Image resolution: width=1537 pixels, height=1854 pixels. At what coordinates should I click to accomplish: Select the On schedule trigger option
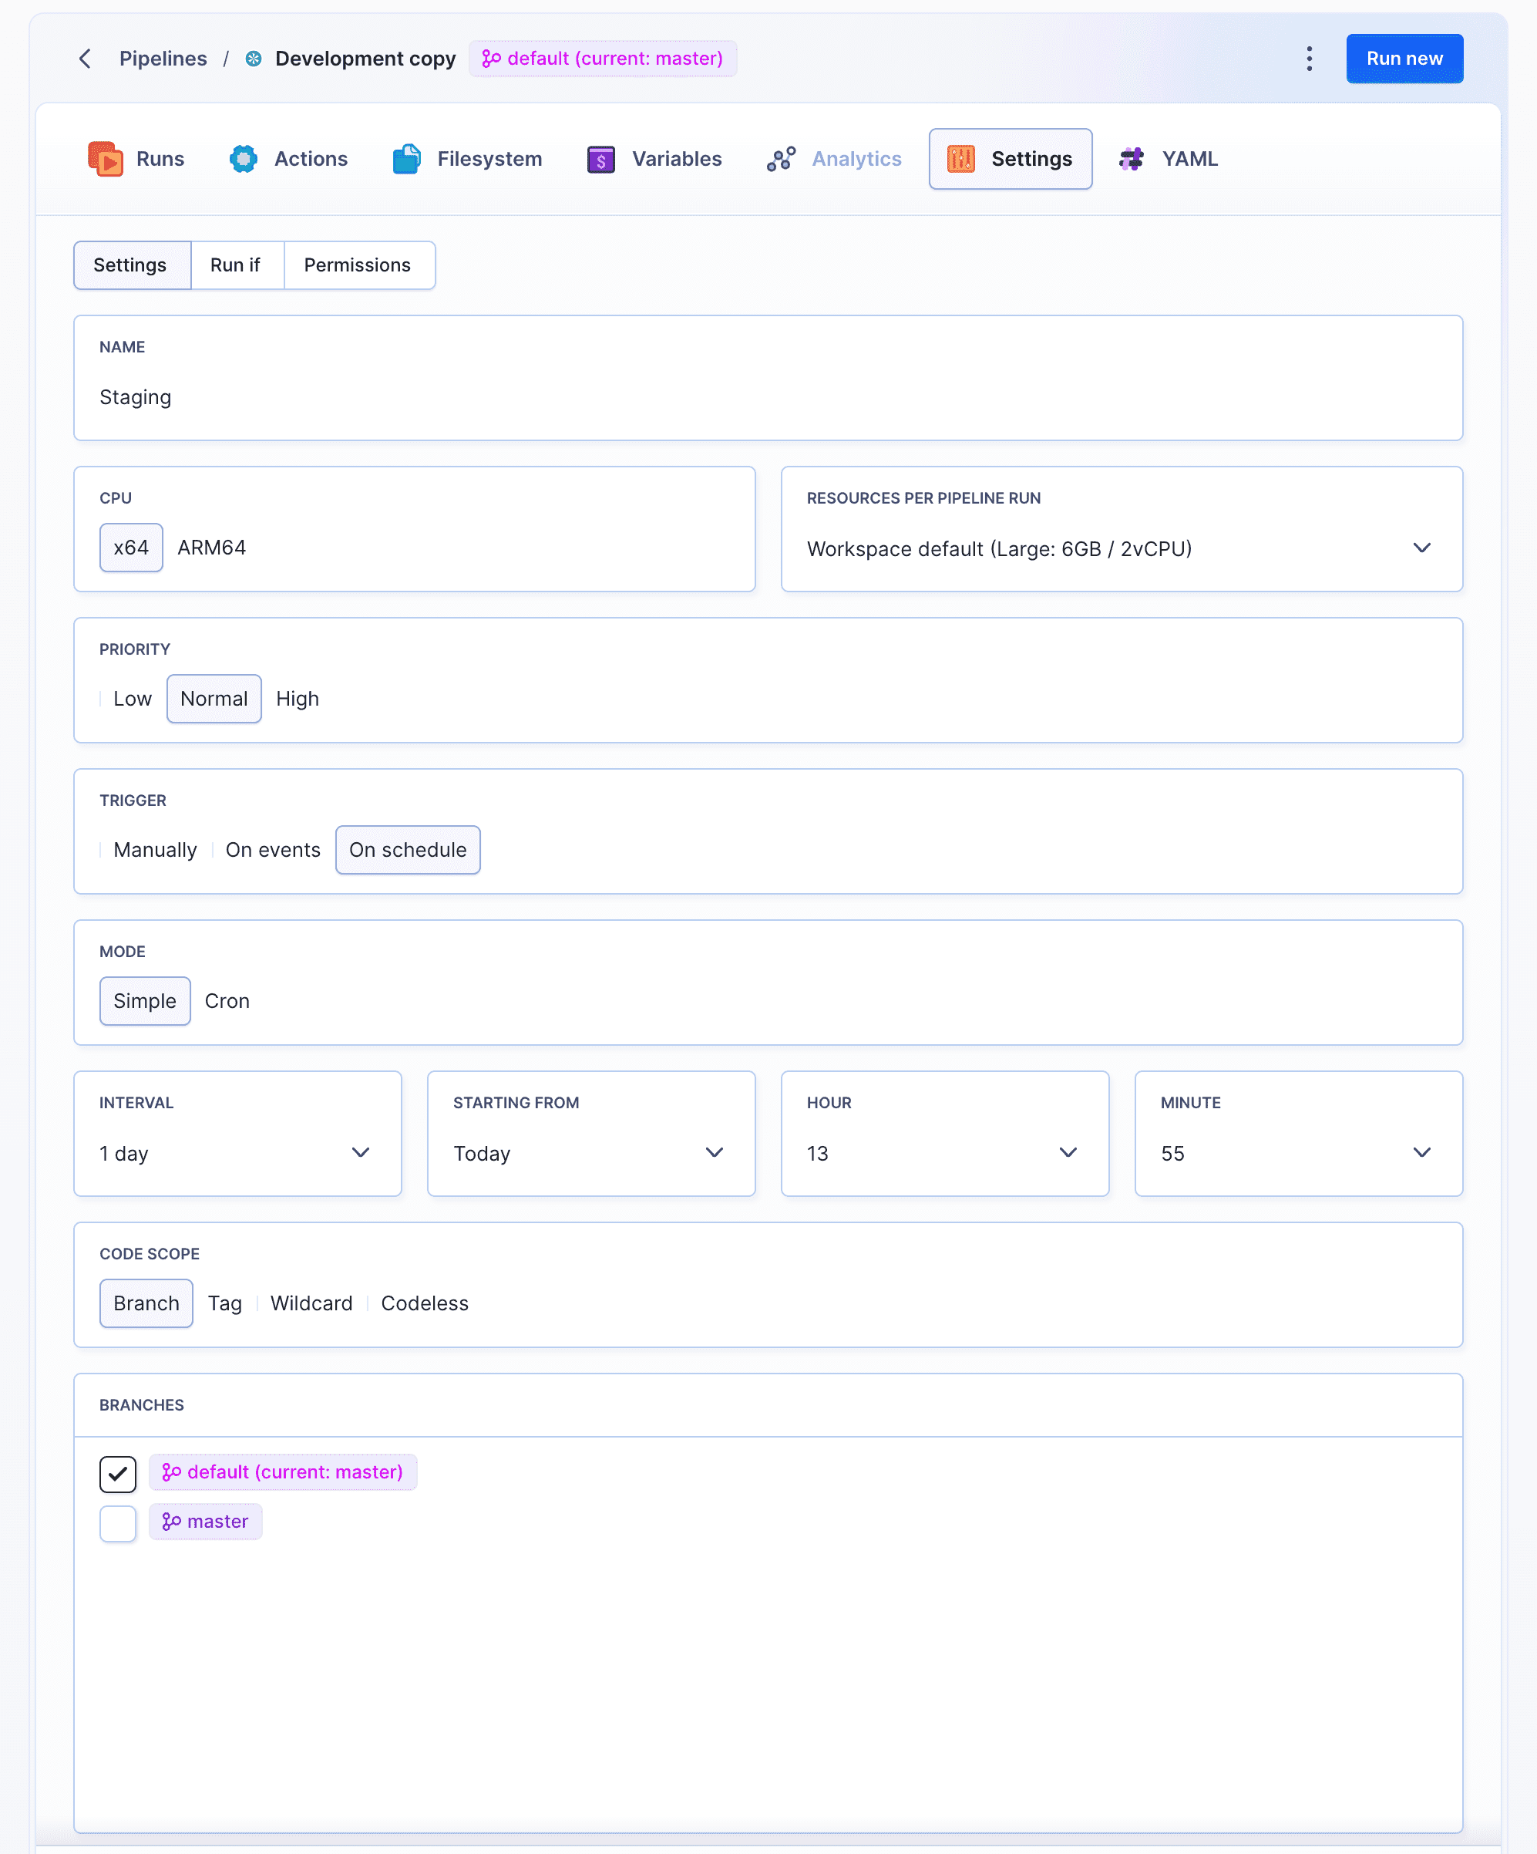(408, 848)
